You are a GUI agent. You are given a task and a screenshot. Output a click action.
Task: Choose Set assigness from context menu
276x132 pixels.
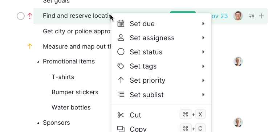(x=161, y=38)
